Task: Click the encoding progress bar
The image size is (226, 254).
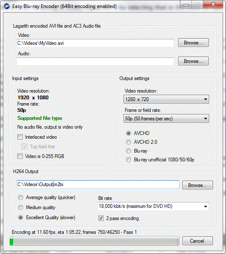Action: pos(95,241)
